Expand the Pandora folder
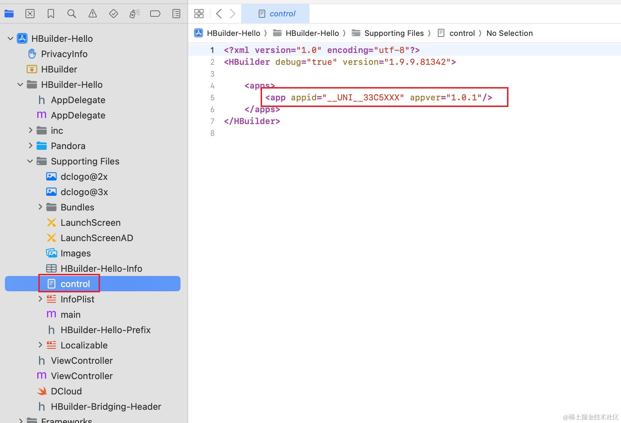This screenshot has width=621, height=423. coord(30,146)
